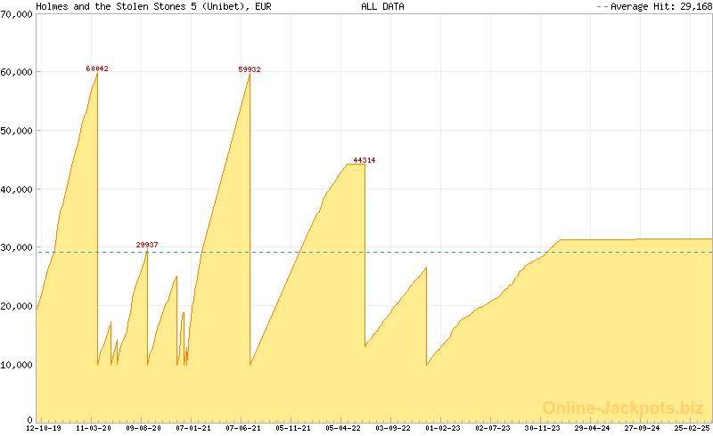This screenshot has height=436, width=713.
Task: Select the 11-03-20 date label
Action: (x=94, y=429)
